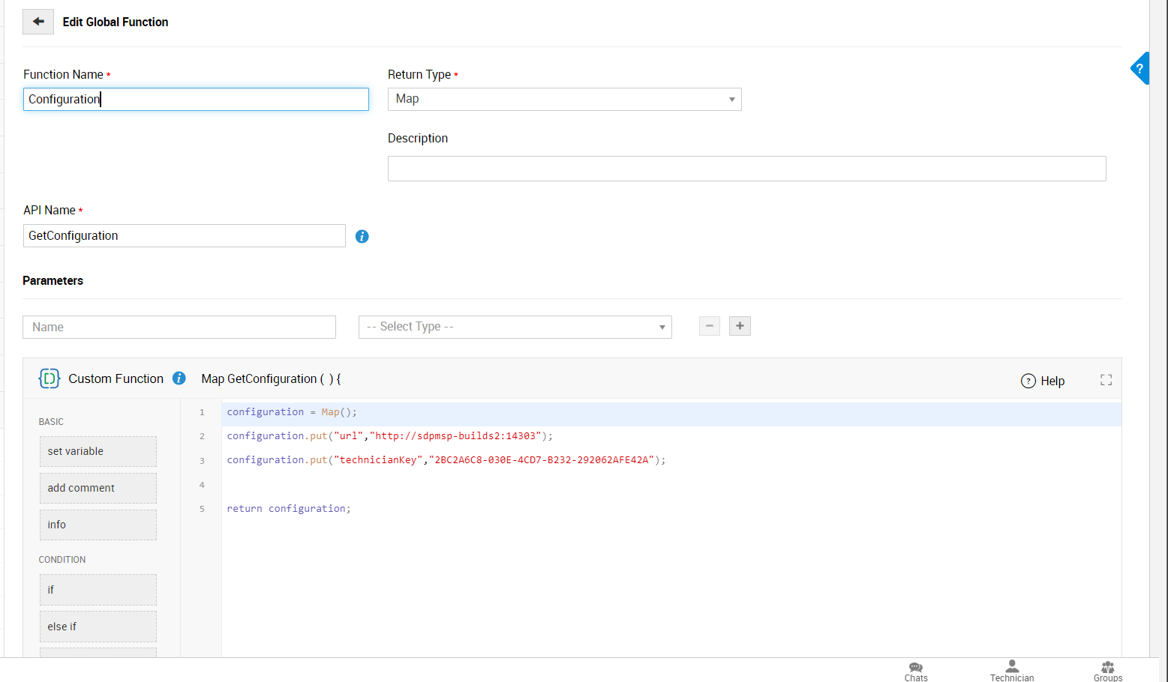
Task: Click the blue help tag icon
Action: tap(1139, 69)
